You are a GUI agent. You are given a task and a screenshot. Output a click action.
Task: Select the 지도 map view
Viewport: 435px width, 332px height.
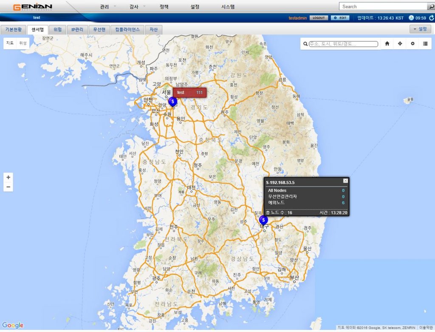pos(10,43)
